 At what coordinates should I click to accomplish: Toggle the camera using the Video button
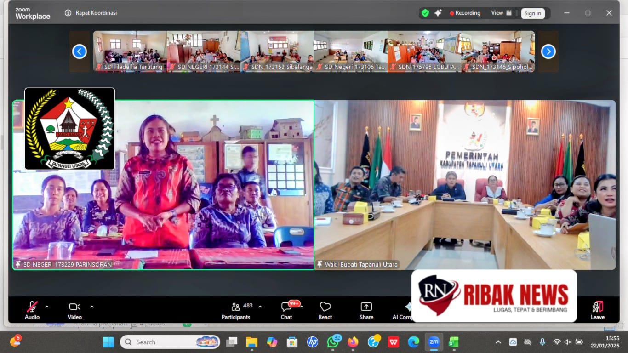coord(74,307)
